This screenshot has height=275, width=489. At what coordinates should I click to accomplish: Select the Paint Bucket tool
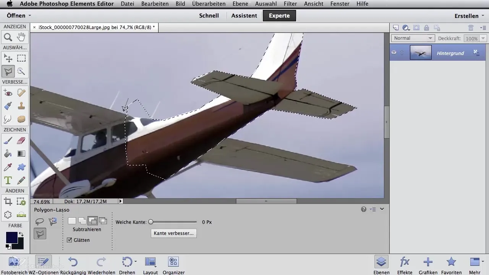8,154
